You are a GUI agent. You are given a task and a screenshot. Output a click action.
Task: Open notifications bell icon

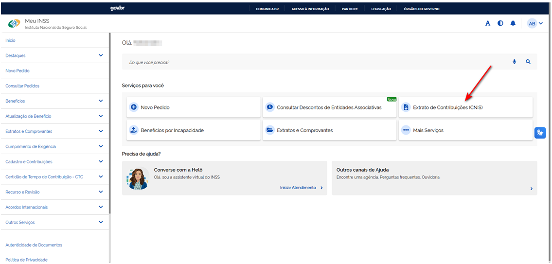coord(513,24)
